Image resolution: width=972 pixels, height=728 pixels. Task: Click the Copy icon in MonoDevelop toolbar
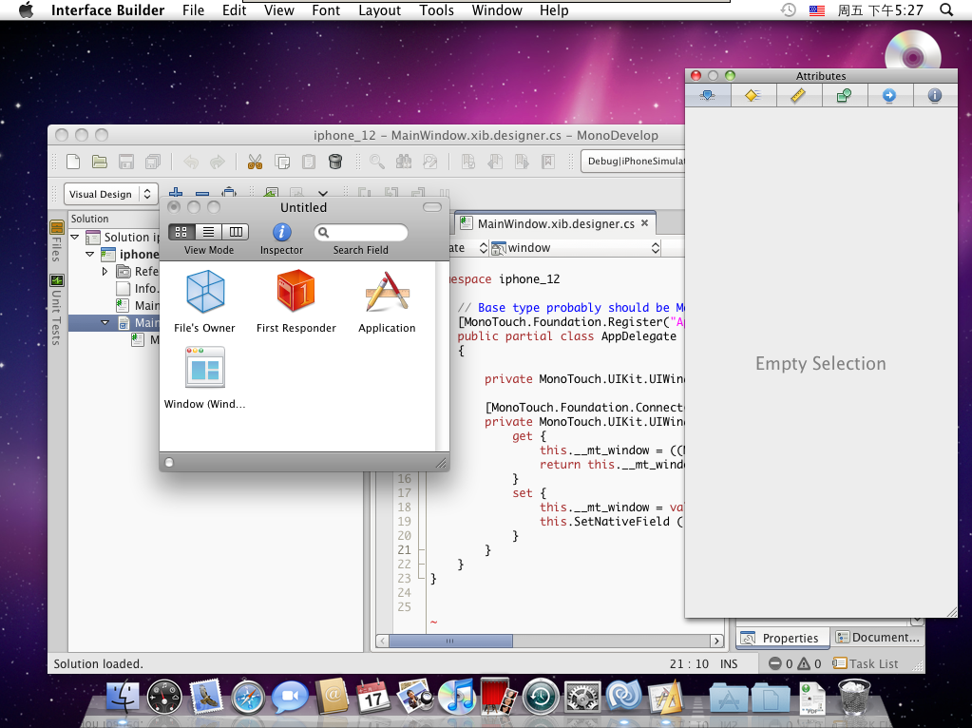tap(282, 162)
